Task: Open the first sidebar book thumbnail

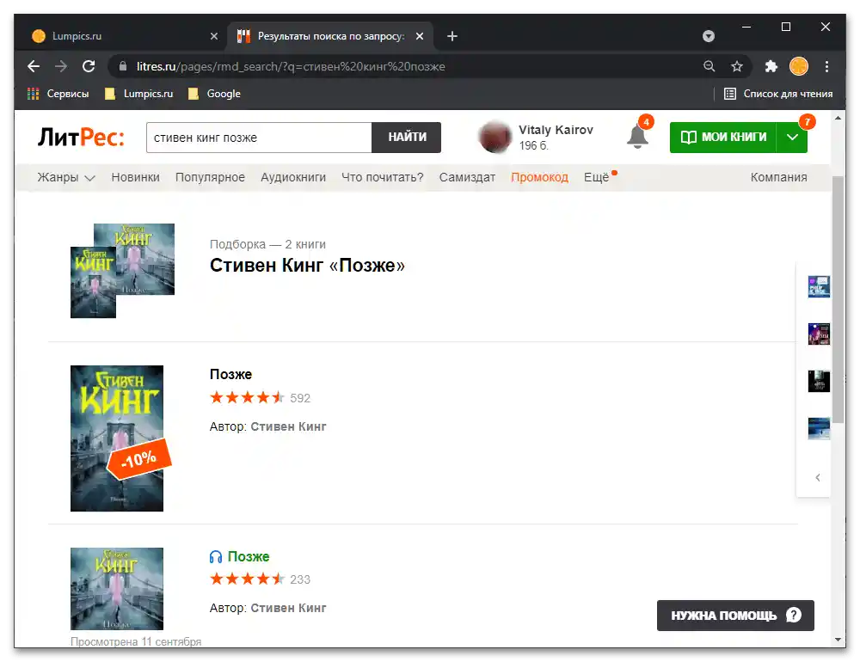Action: tap(819, 287)
